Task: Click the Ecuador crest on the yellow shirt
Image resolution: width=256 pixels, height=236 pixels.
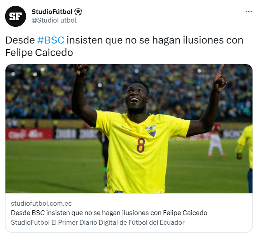Action: tap(151, 131)
